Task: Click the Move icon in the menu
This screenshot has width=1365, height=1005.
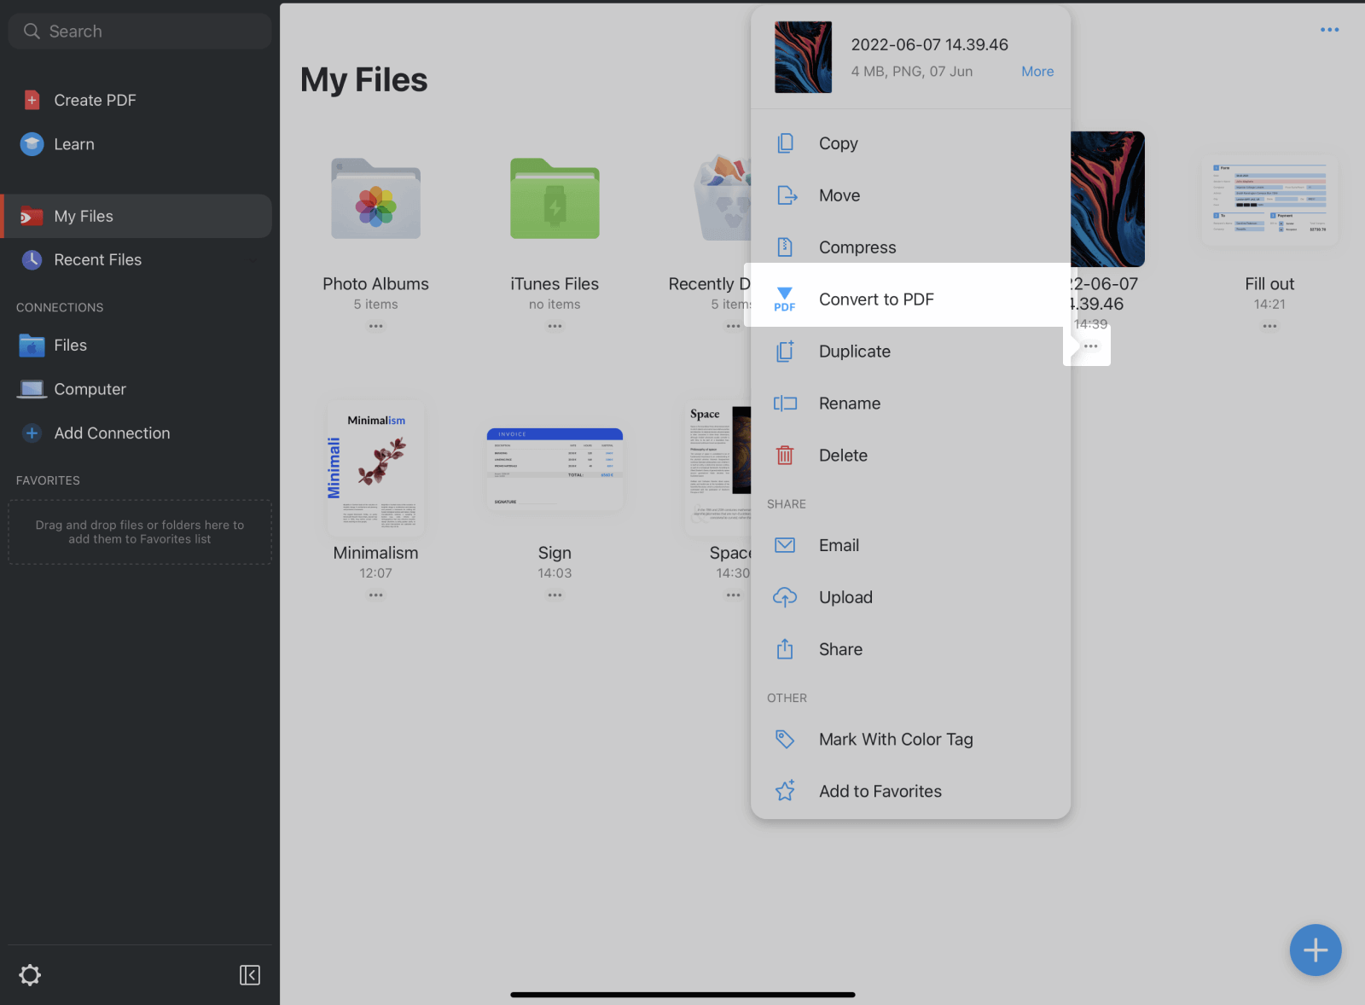Action: coord(787,195)
